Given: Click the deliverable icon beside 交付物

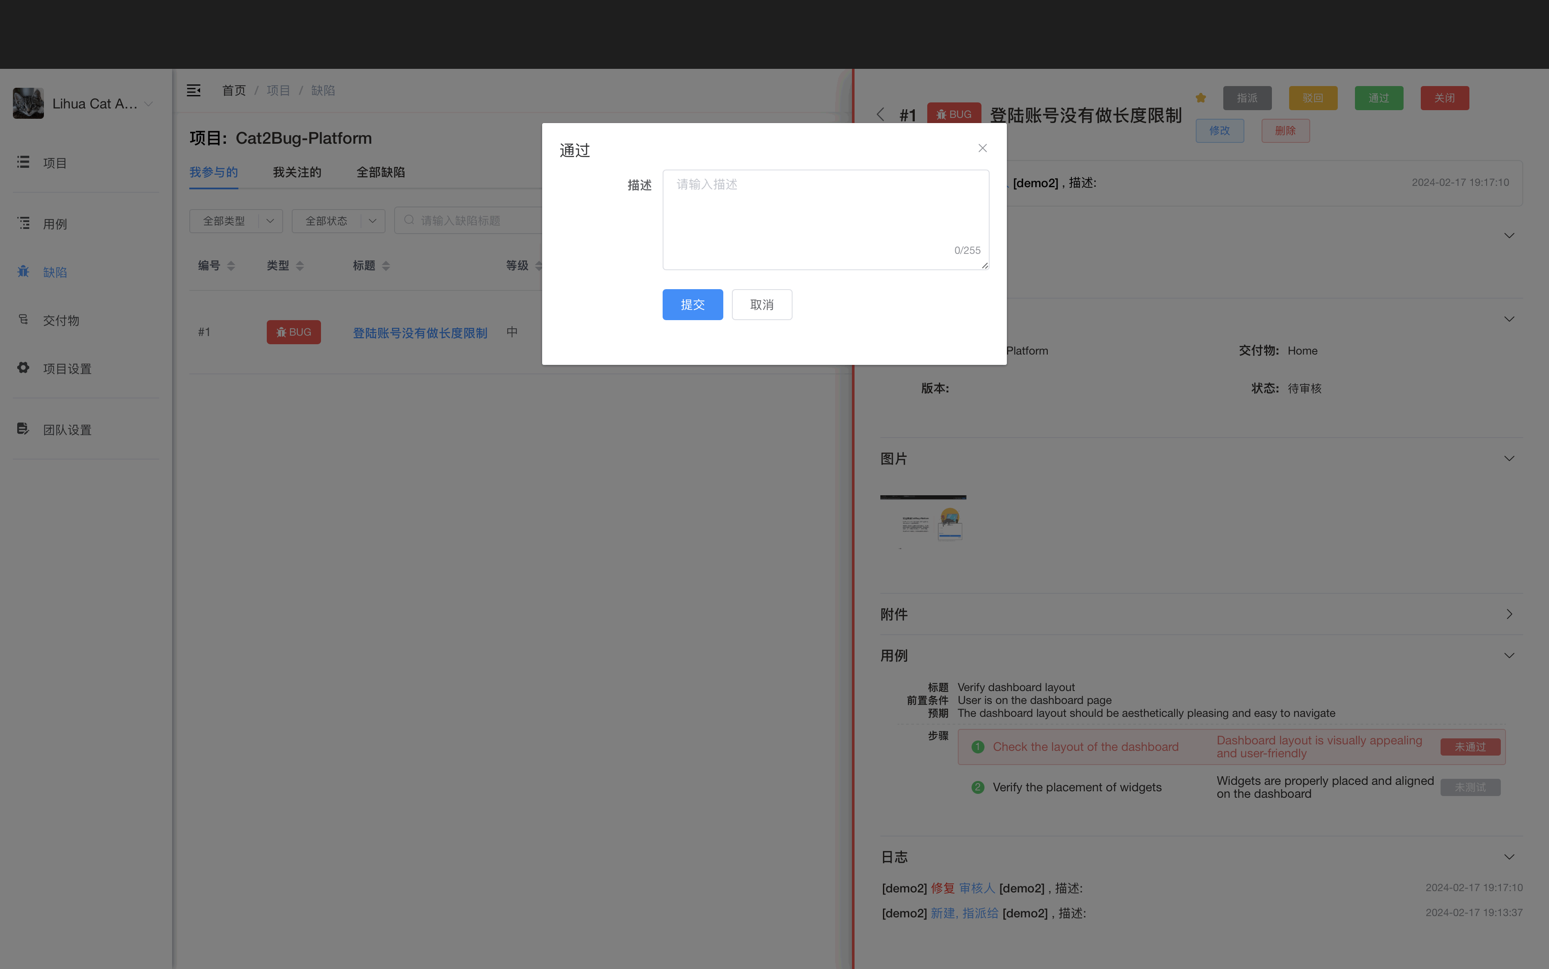Looking at the screenshot, I should (x=23, y=319).
